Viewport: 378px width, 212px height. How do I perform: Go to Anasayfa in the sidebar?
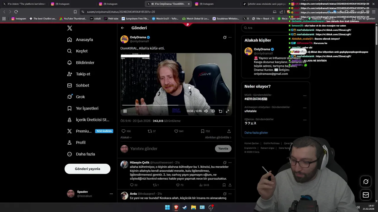[x=80, y=40]
